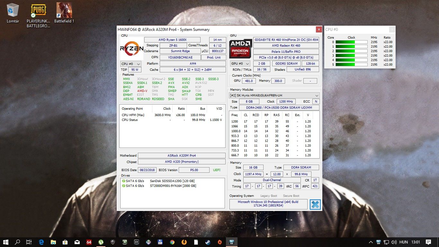The image size is (439, 247).
Task: Select the PUBG desktop shortcut
Action: point(39,15)
